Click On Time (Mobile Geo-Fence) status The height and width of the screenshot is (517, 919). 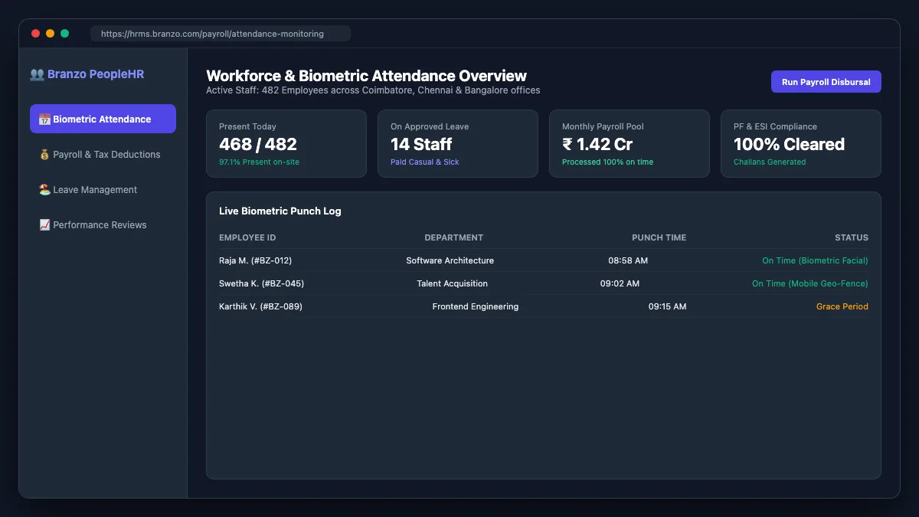click(x=810, y=283)
